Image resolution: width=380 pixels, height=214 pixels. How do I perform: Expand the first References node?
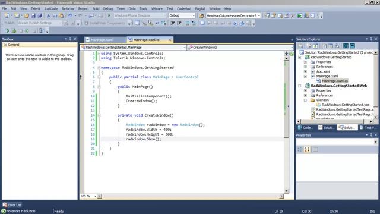(305, 67)
